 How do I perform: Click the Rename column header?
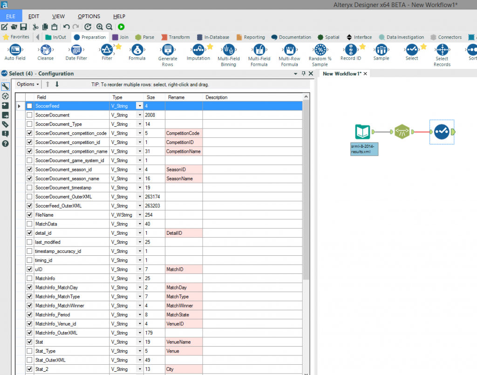pos(184,97)
